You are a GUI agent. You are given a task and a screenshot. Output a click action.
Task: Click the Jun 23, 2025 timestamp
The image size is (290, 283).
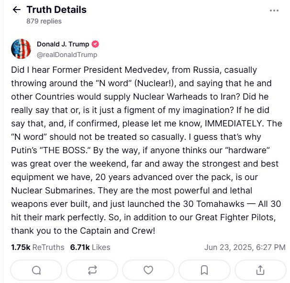(x=245, y=247)
